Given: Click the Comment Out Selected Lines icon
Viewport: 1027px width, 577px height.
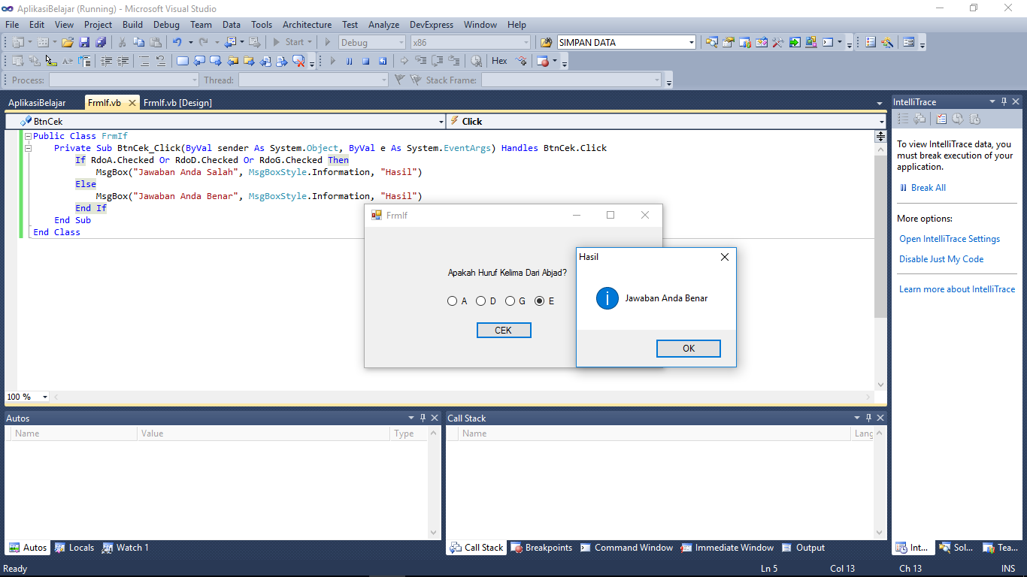Looking at the screenshot, I should (144, 61).
